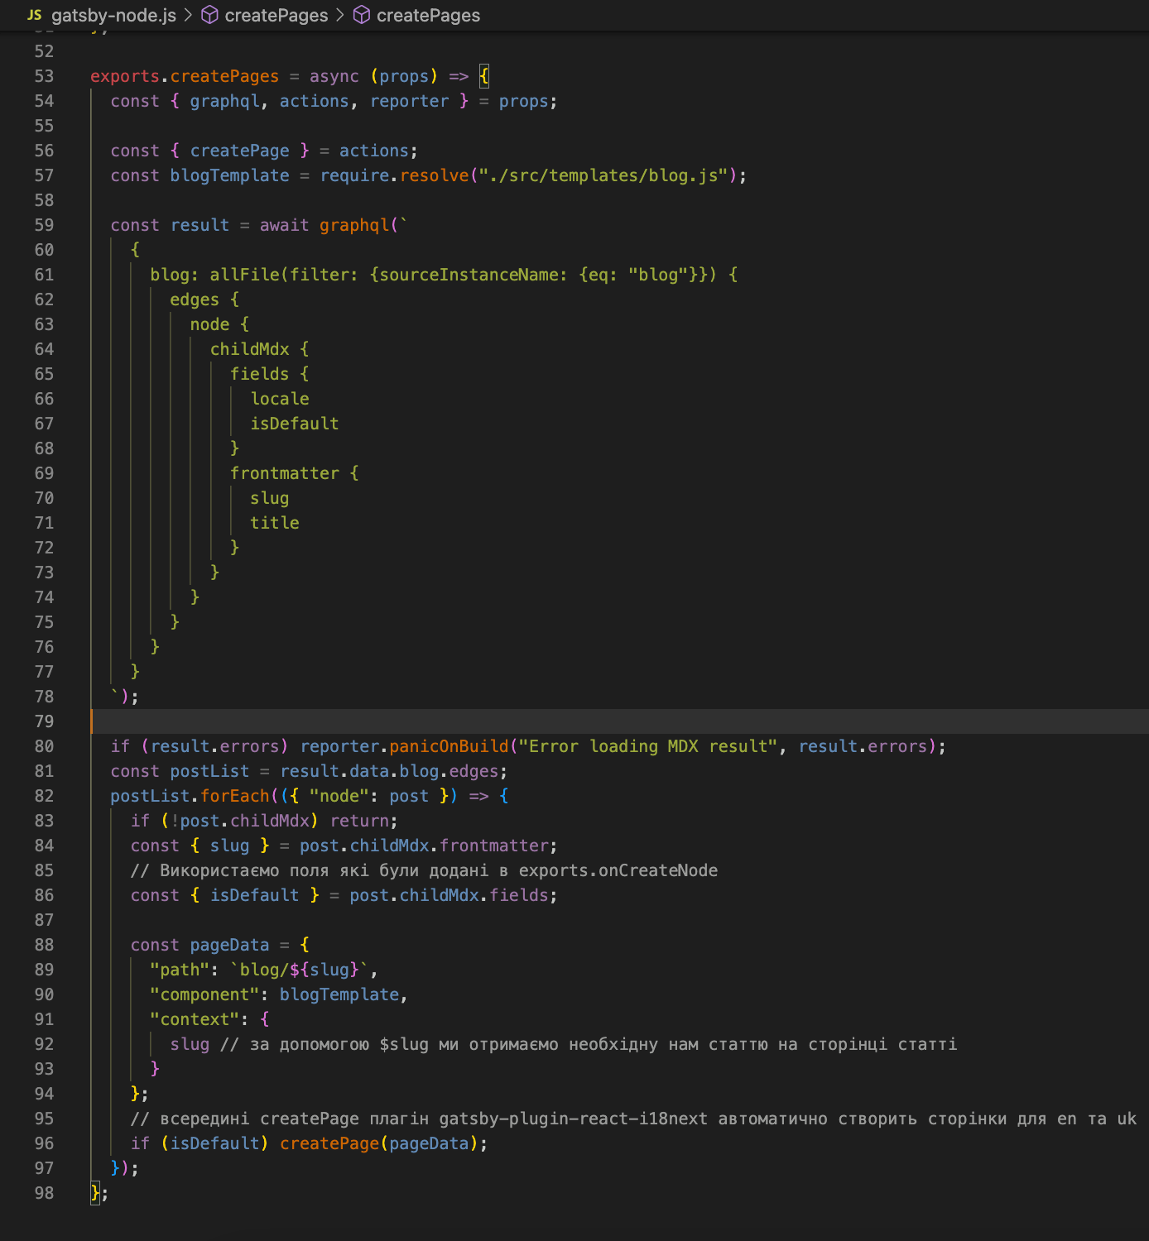Click "component" key on line 90

point(204,994)
